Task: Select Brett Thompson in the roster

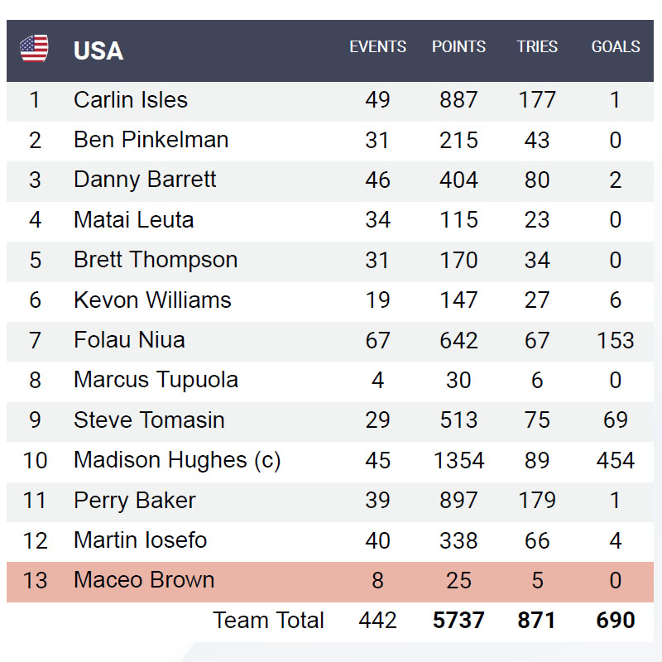Action: [x=156, y=260]
